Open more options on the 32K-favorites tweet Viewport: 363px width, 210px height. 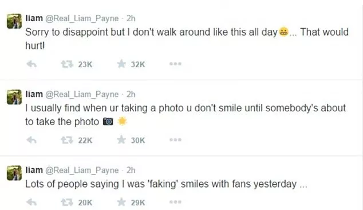175,64
